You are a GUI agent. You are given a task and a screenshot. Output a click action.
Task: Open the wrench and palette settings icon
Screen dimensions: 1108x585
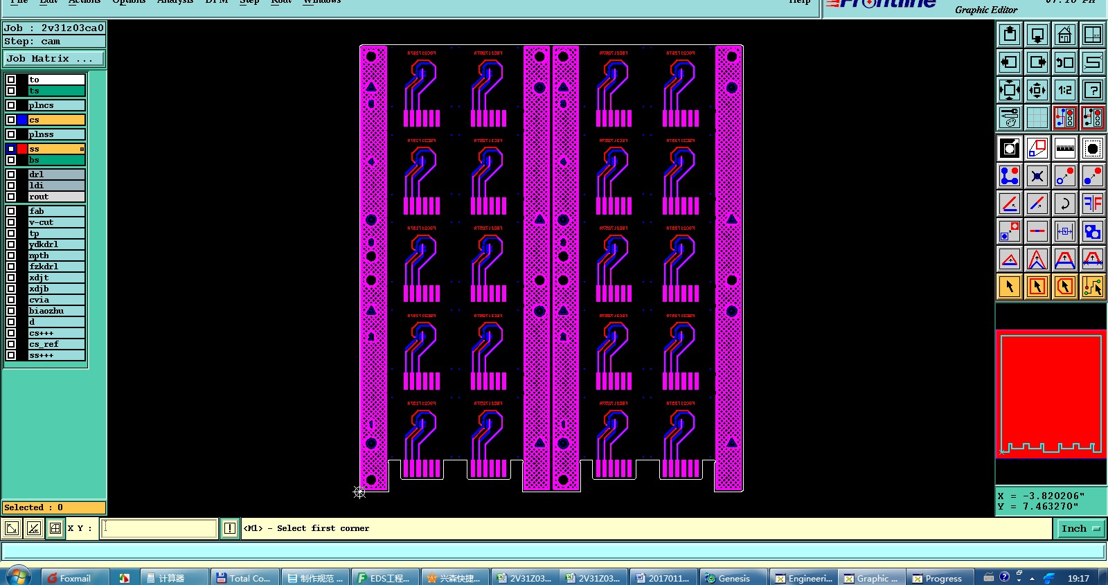click(1010, 118)
